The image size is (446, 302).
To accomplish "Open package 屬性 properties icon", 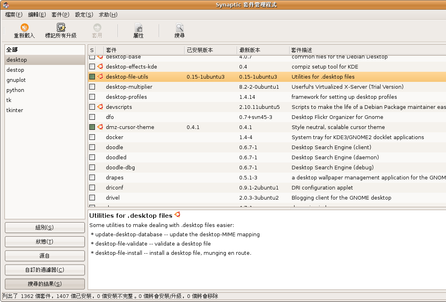I will [x=139, y=27].
